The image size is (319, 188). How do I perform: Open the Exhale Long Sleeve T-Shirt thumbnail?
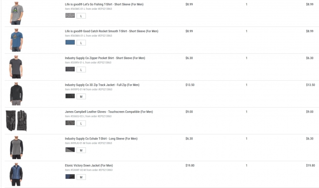click(16, 148)
